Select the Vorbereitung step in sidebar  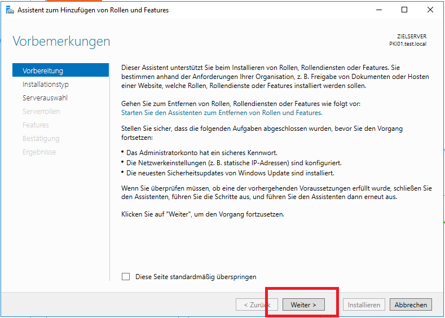tap(43, 70)
